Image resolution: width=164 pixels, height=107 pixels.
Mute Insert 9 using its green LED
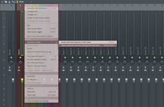[x=80, y=58]
